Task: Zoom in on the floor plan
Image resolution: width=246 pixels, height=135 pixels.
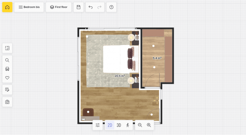Action: (x=149, y=125)
